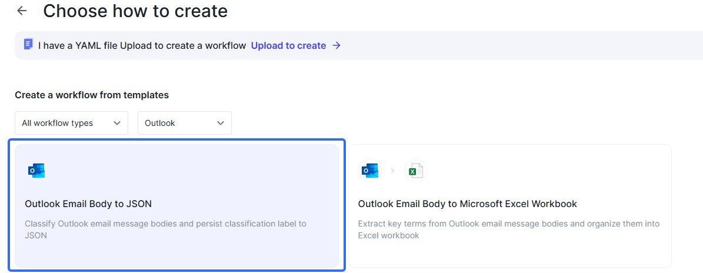
Task: Click Outlook icon on Excel Workbook card
Action: tap(371, 171)
